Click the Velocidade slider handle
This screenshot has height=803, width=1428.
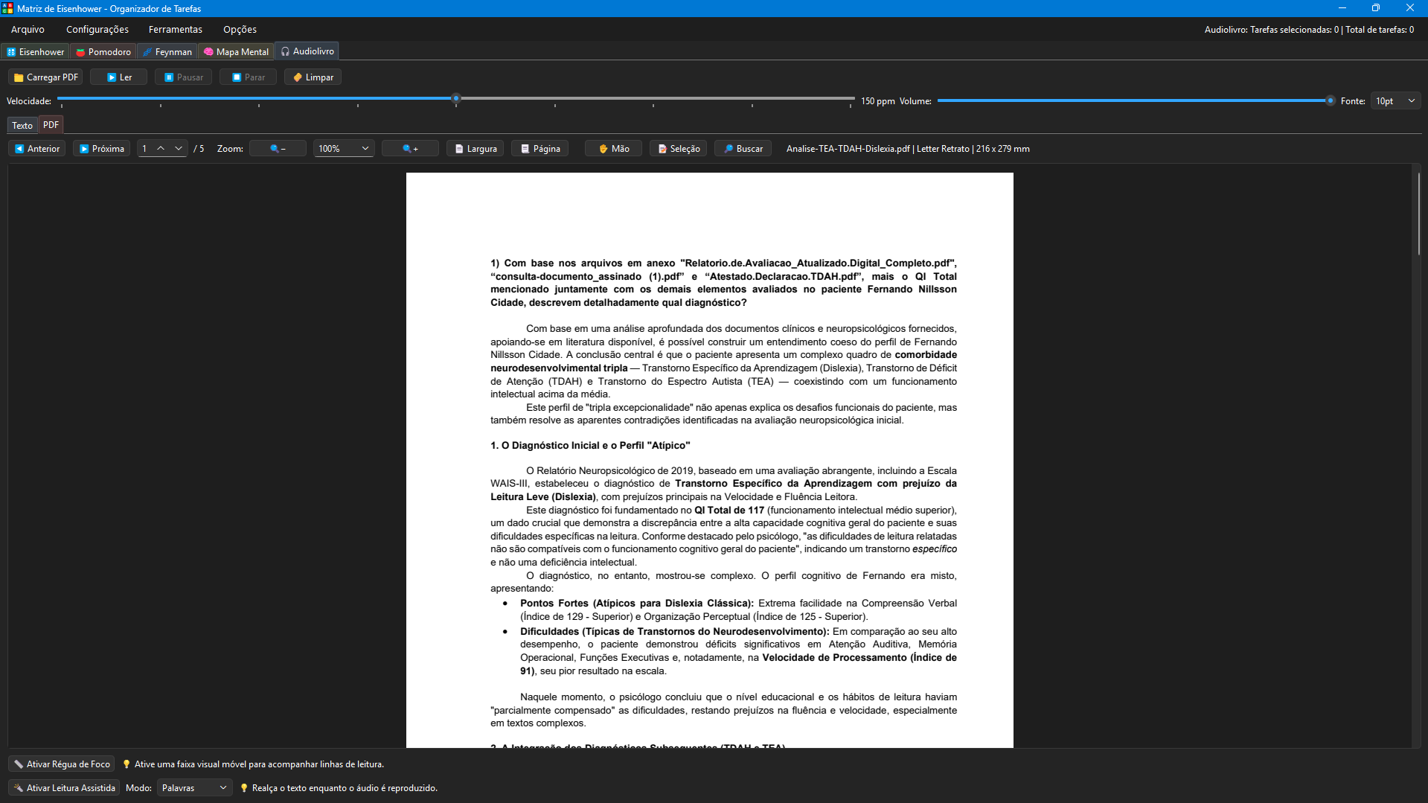[x=456, y=98]
